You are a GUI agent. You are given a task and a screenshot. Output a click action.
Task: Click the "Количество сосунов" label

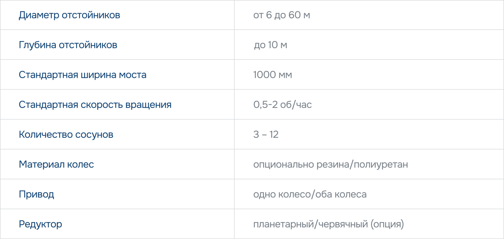[66, 134]
